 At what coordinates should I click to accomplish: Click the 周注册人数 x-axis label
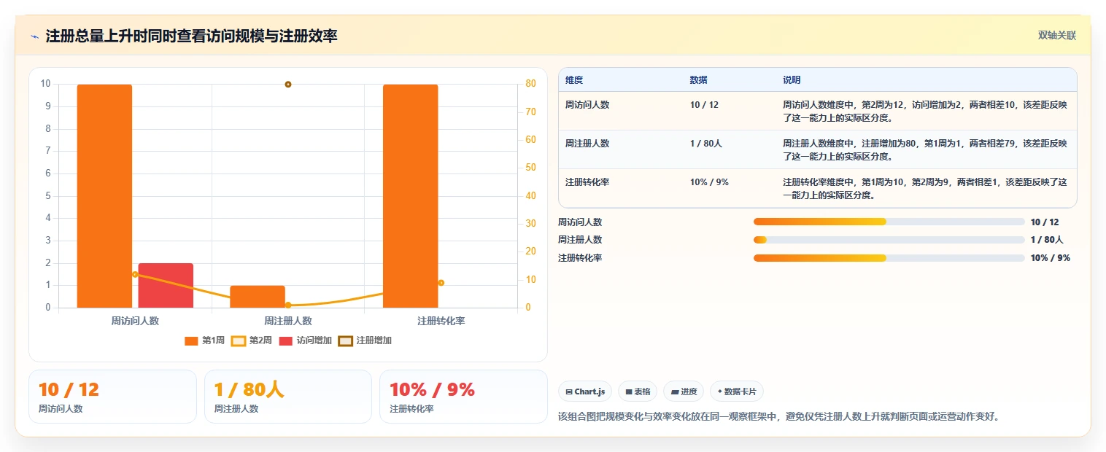coord(288,321)
